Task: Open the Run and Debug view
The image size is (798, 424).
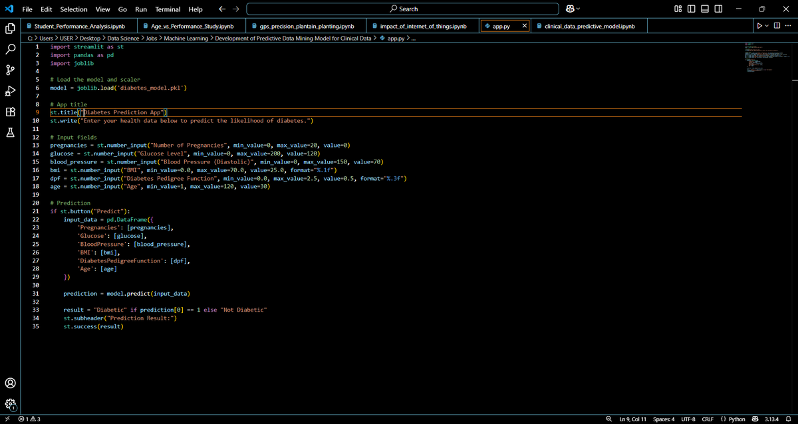Action: pos(10,91)
